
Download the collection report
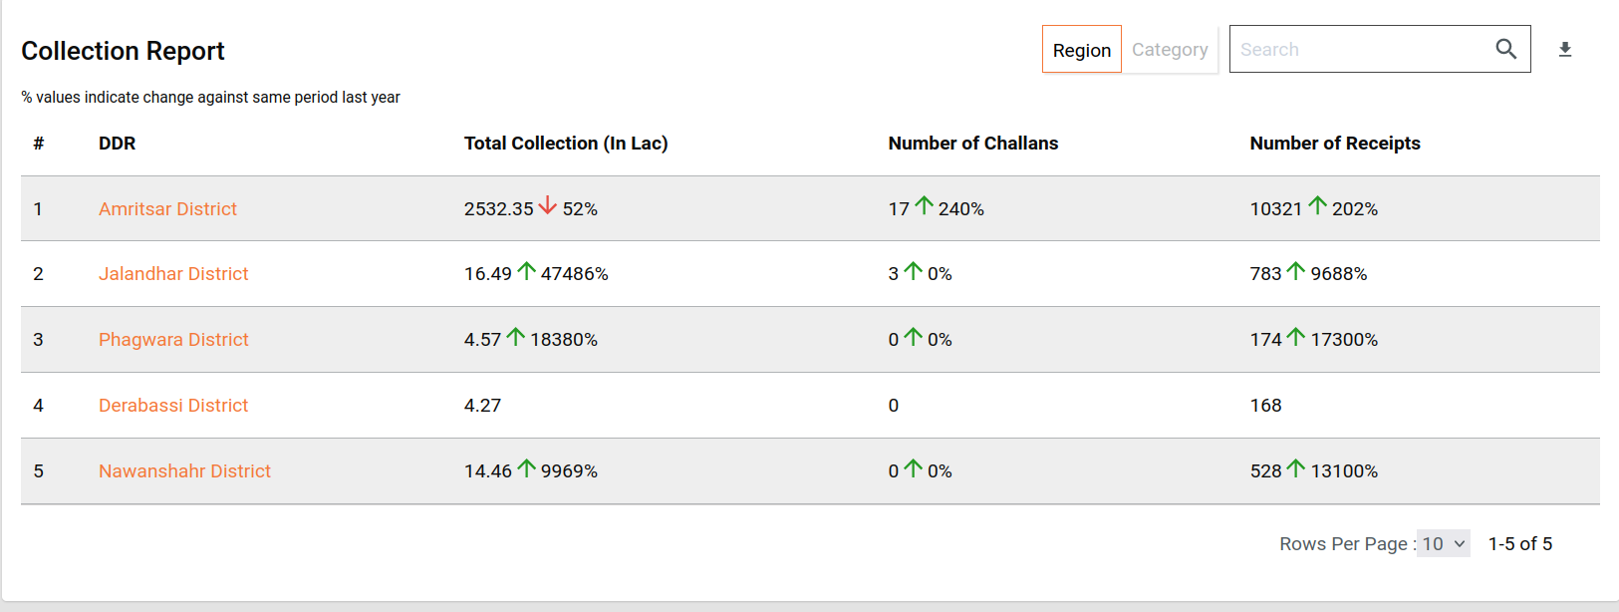click(x=1565, y=50)
